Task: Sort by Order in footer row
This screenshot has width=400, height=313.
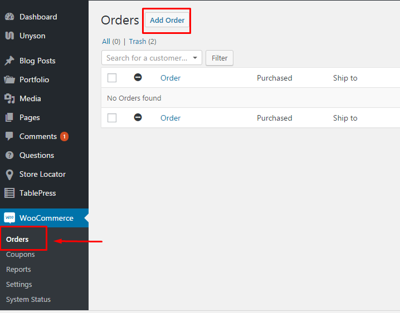Action: (x=170, y=118)
